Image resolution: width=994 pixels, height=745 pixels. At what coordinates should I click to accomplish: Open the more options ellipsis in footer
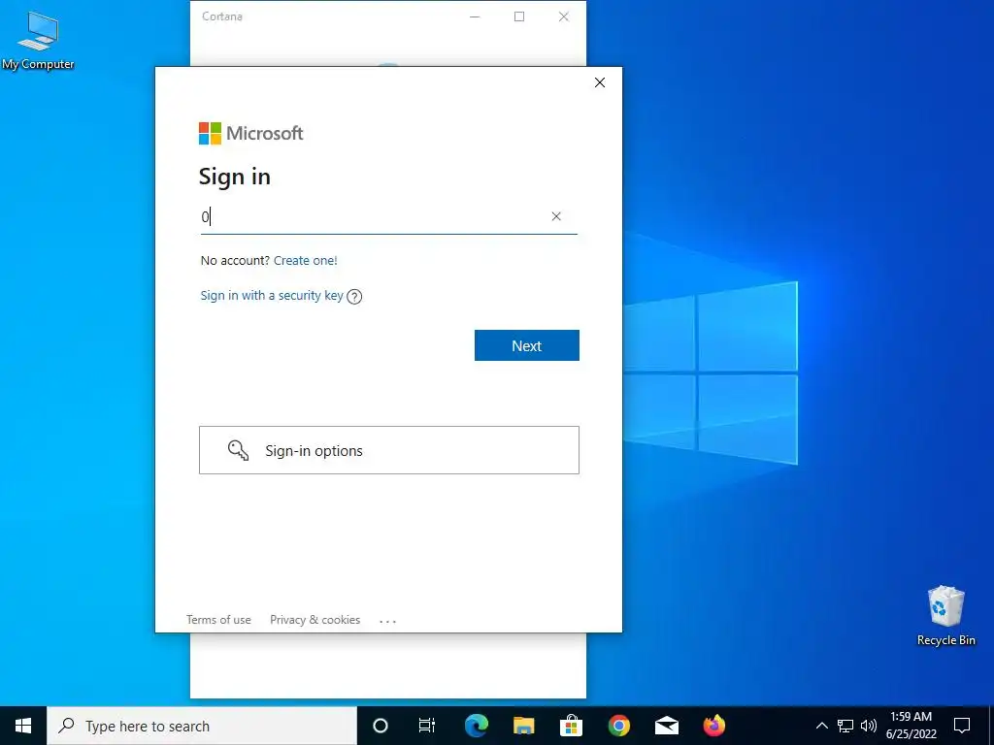tap(388, 621)
